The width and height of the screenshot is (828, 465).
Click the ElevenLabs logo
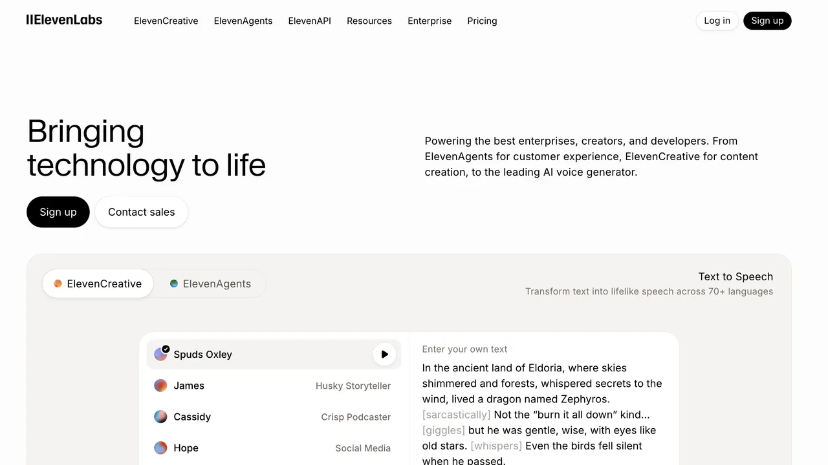click(x=64, y=20)
